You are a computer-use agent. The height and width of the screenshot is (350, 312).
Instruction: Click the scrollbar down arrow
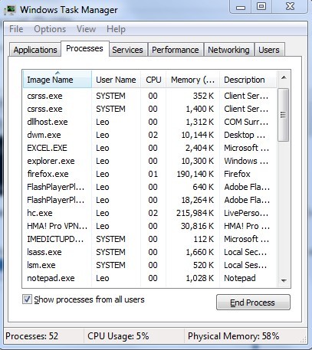pyautogui.click(x=284, y=280)
